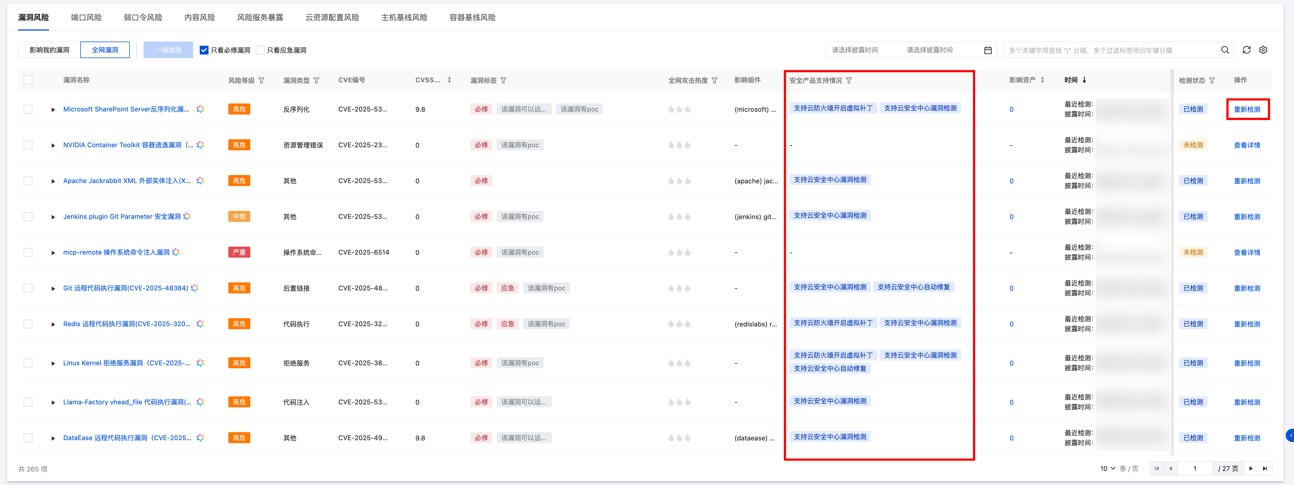This screenshot has width=1294, height=485.
Task: Click filter icon on 风险等级 column
Action: coord(261,80)
